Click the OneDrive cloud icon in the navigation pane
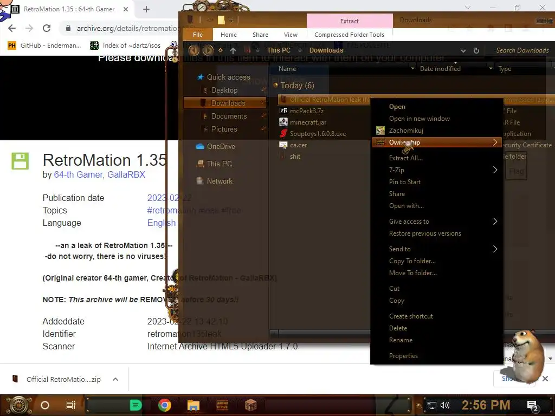The width and height of the screenshot is (555, 416). coord(200,146)
